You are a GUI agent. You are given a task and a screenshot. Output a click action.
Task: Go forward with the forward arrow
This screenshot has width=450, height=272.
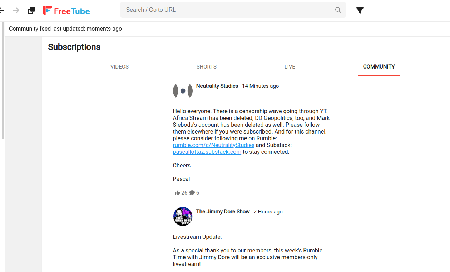coord(16,10)
